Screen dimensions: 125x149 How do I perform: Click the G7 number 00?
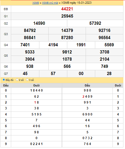coord(81,73)
